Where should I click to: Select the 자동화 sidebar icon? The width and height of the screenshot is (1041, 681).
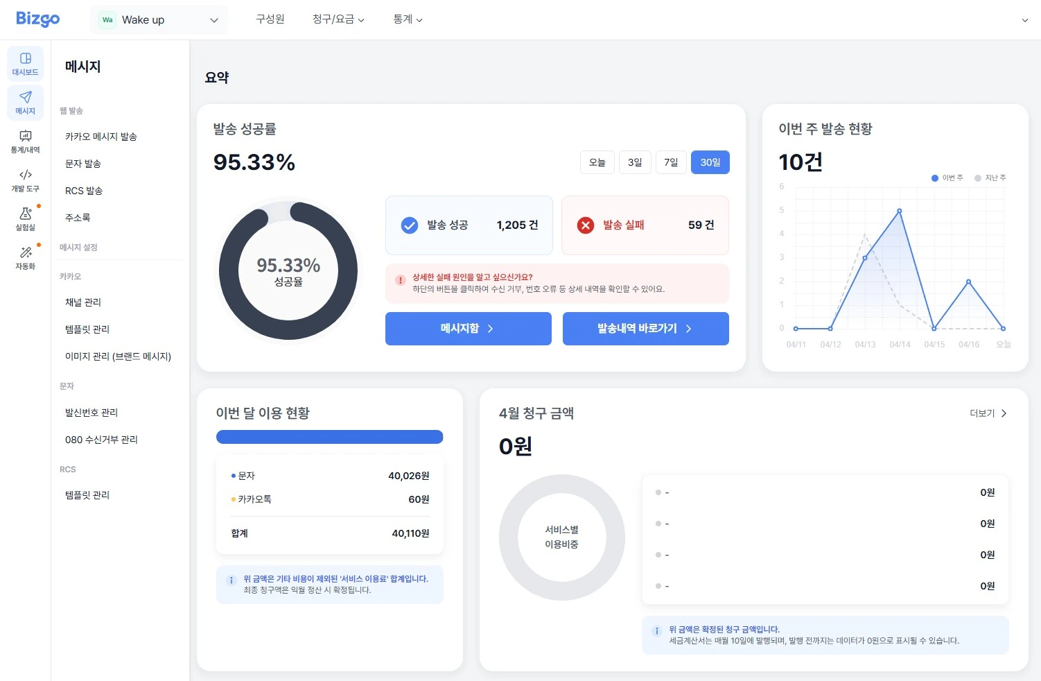click(x=25, y=259)
